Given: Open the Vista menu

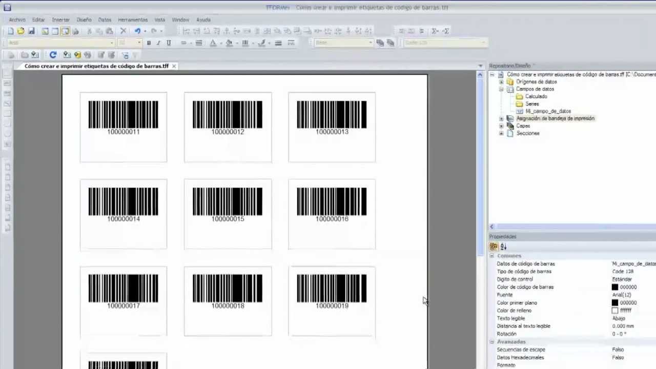Looking at the screenshot, I should [160, 20].
